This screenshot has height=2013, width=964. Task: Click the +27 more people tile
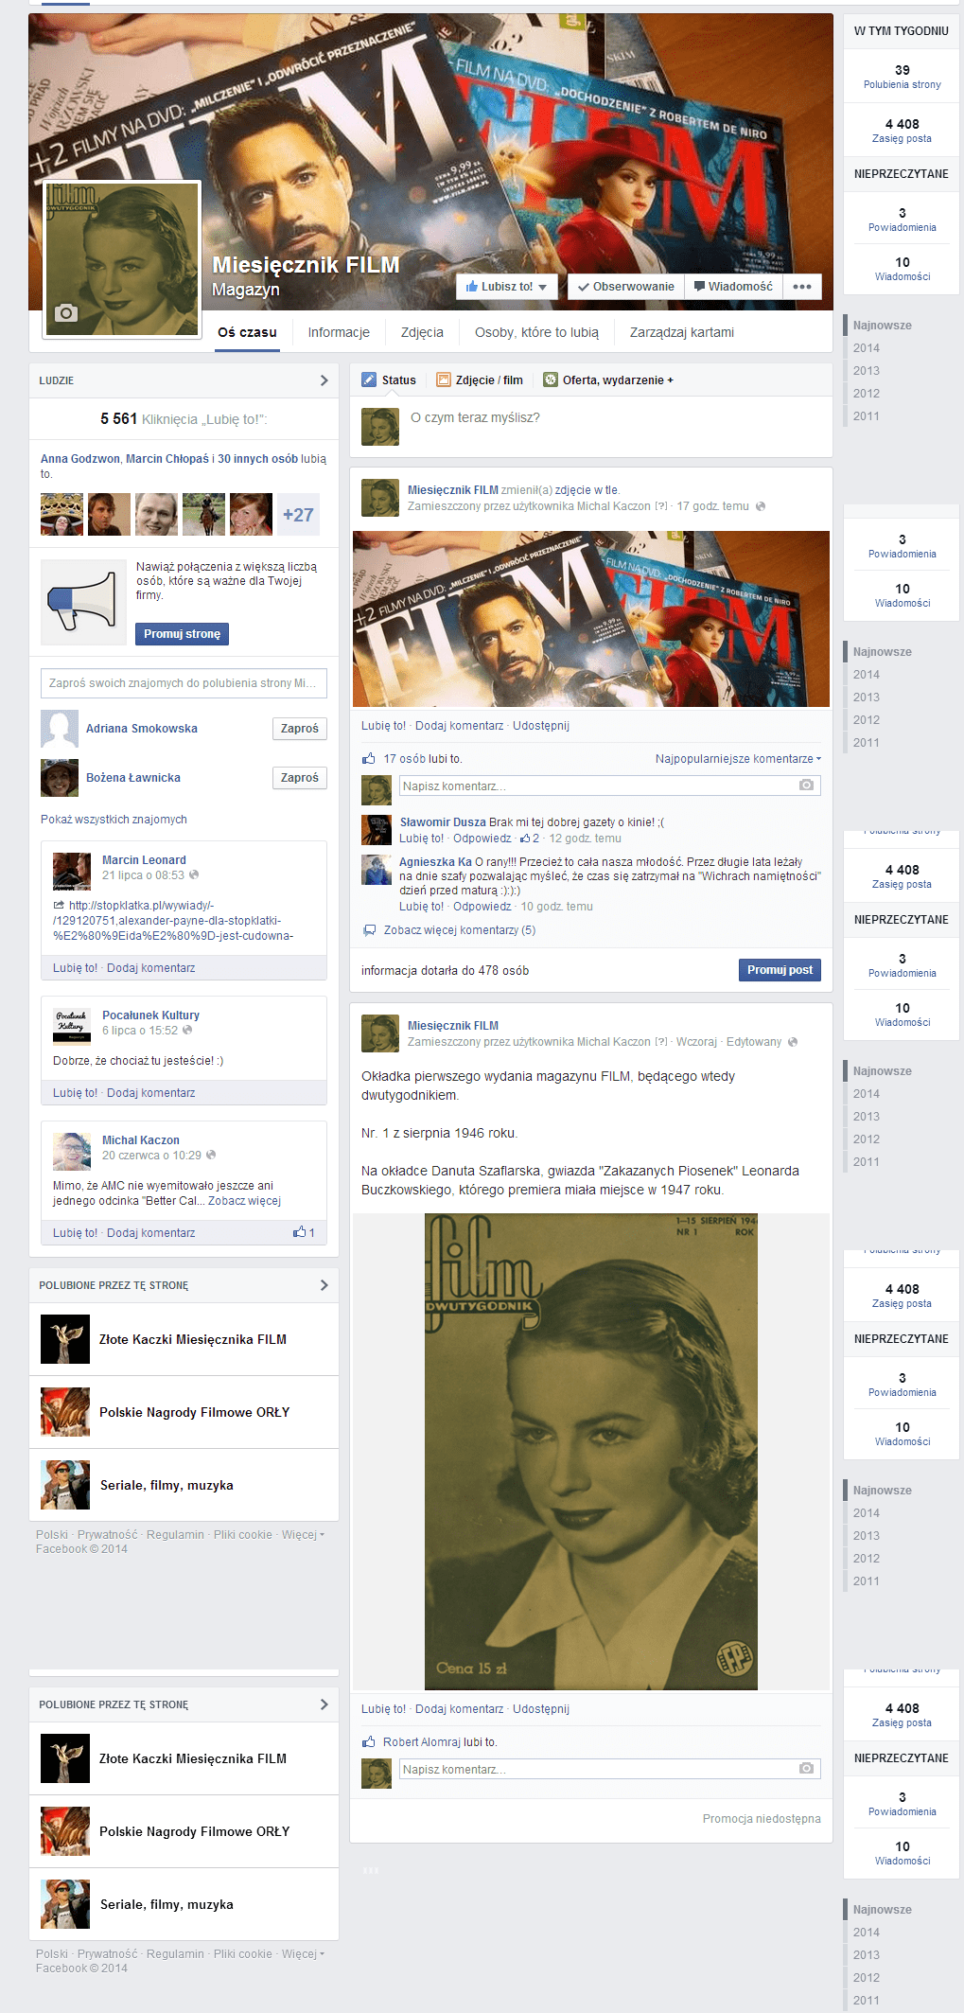pyautogui.click(x=298, y=515)
